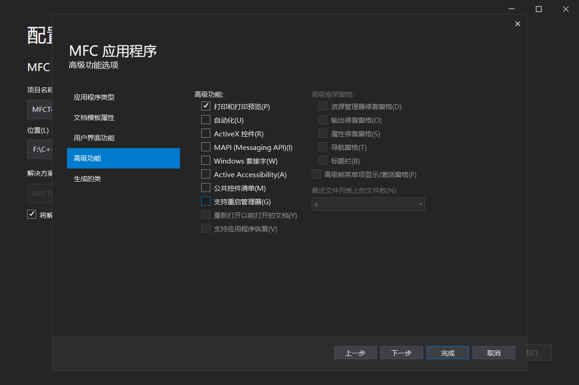
Task: Open 生成的类 page
Action: pos(123,178)
